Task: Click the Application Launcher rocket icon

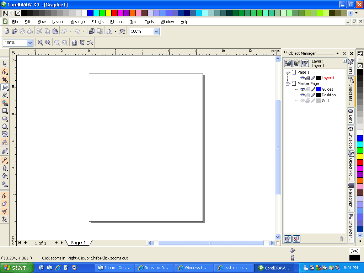Action: (x=109, y=31)
